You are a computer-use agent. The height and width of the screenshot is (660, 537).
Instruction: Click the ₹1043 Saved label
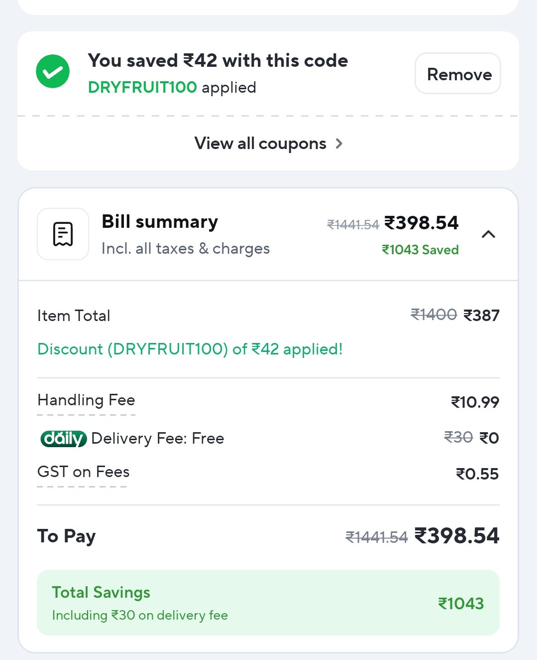(420, 250)
